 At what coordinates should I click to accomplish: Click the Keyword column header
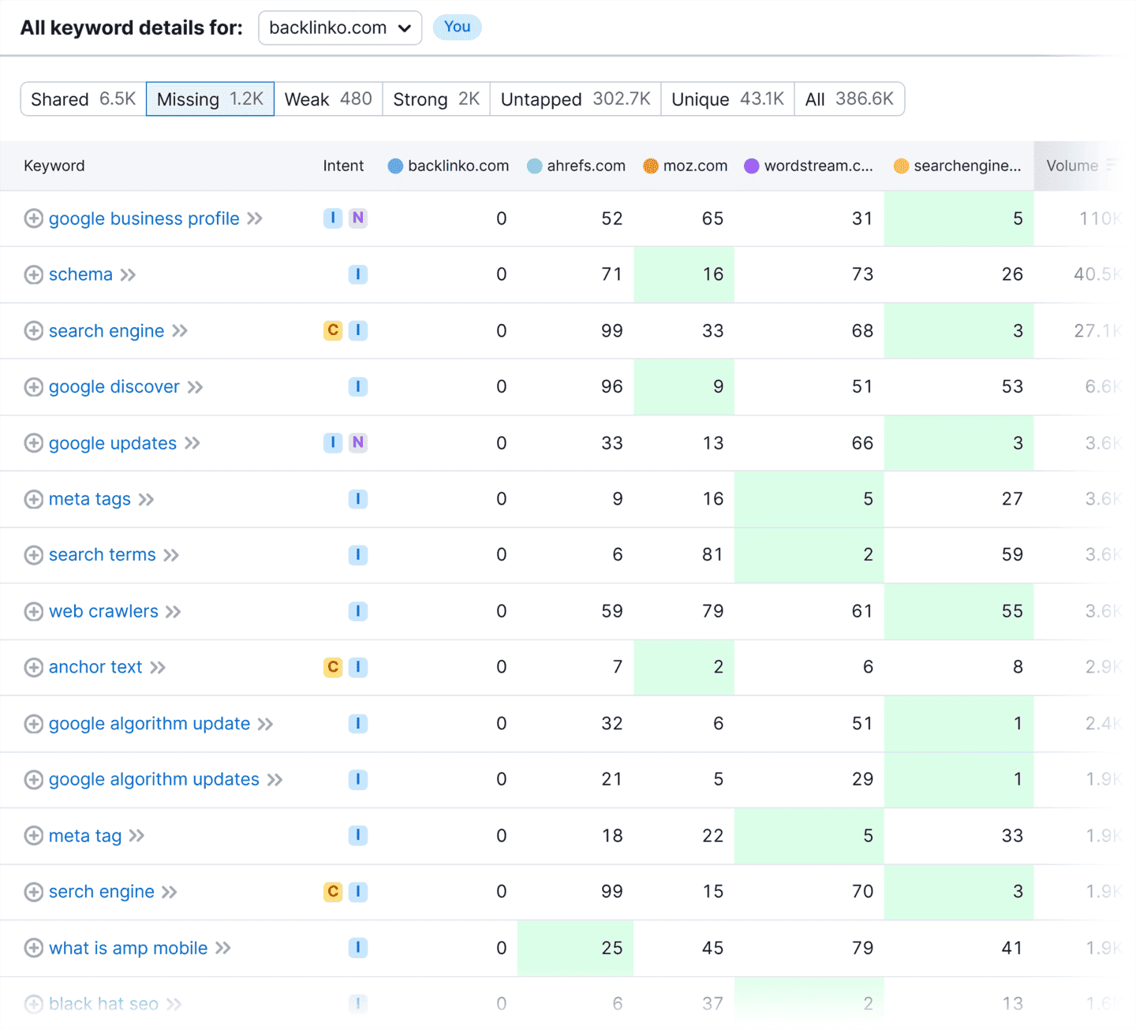[54, 166]
